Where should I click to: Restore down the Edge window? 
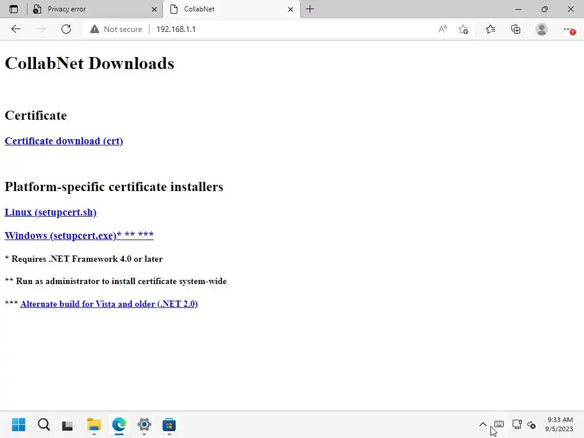(x=545, y=9)
